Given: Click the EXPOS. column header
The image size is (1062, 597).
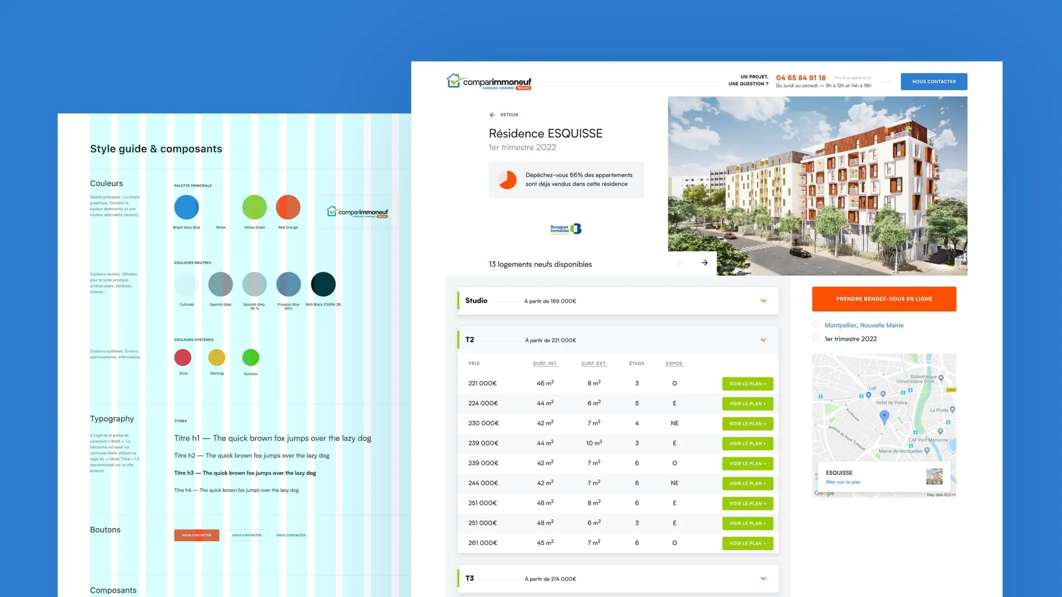Looking at the screenshot, I should pos(674,363).
